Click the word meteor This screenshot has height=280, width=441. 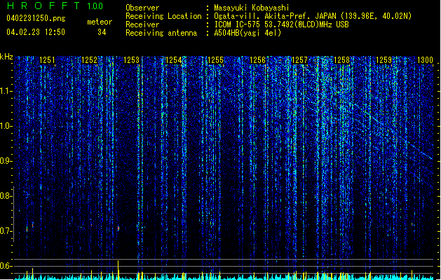click(x=100, y=22)
